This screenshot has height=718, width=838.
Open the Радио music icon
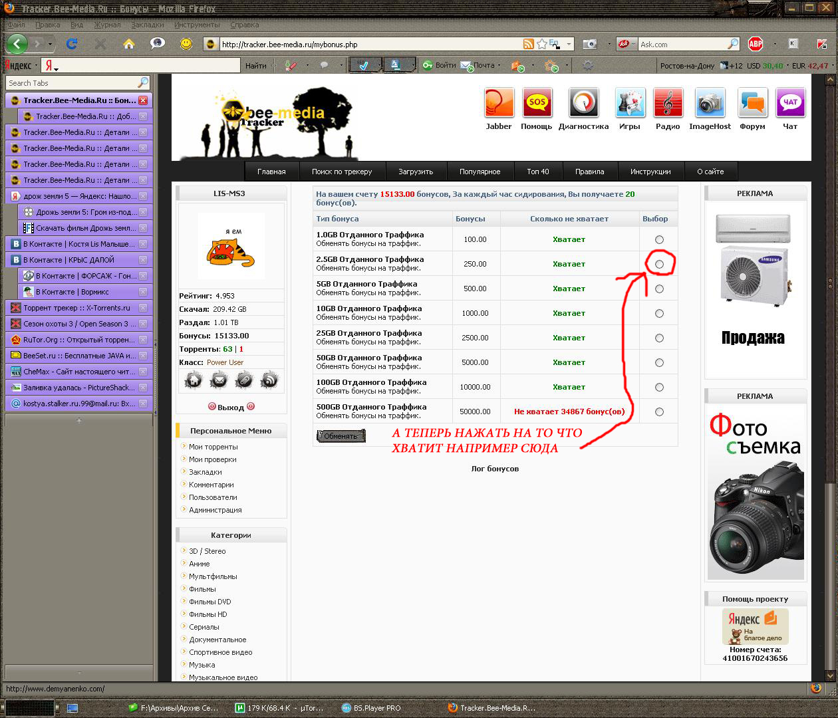click(668, 104)
